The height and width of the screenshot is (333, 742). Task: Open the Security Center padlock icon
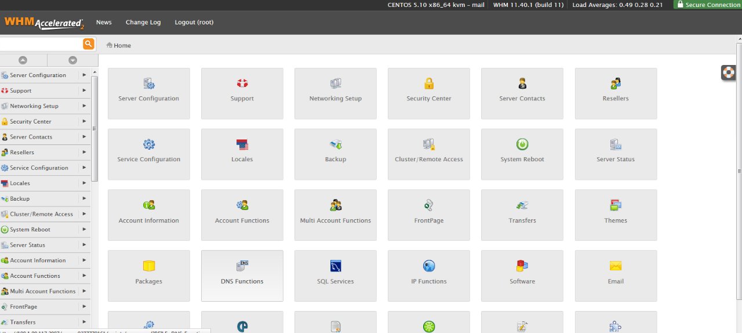[x=428, y=84]
